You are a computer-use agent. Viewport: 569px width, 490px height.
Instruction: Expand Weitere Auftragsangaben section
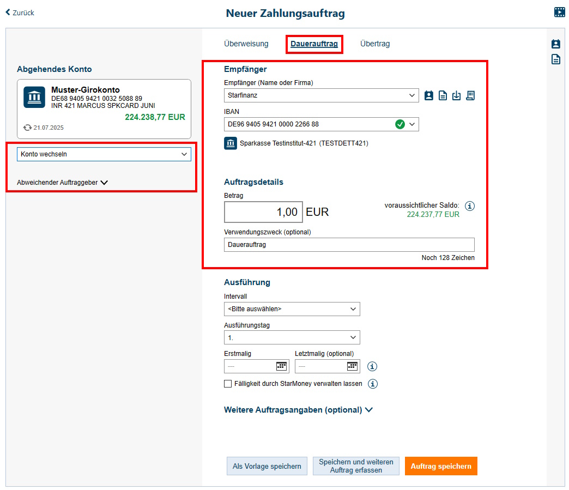(298, 410)
